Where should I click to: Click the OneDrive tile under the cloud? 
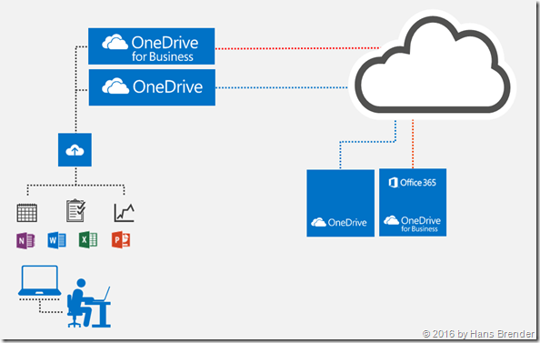point(340,203)
